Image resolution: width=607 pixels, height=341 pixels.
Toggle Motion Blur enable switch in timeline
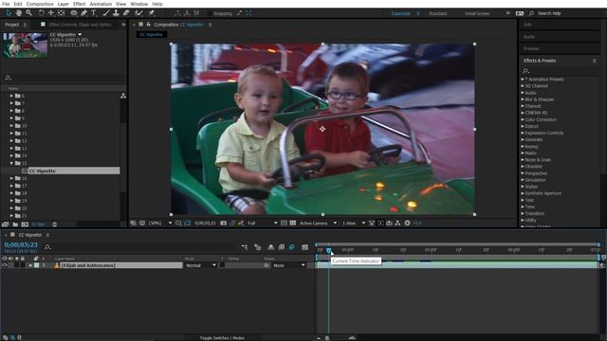coord(292,247)
